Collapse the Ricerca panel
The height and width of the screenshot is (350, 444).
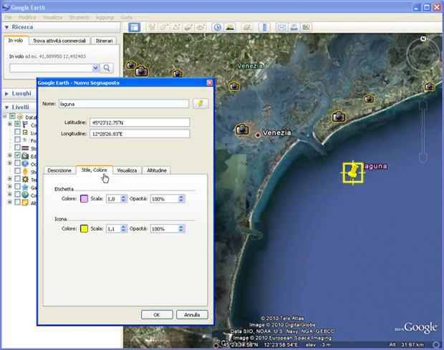(x=6, y=27)
